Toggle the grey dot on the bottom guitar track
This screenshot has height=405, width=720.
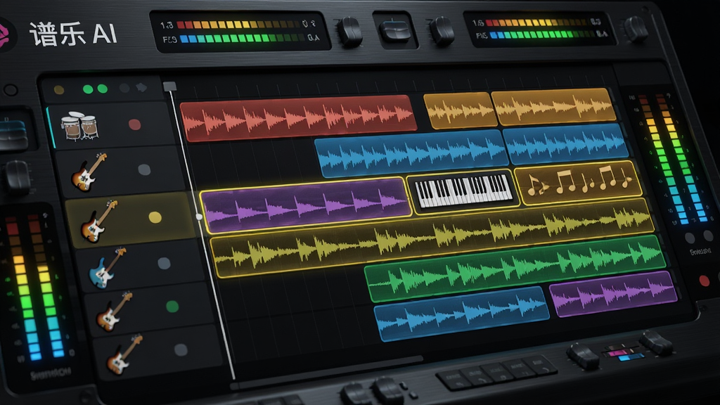(181, 350)
